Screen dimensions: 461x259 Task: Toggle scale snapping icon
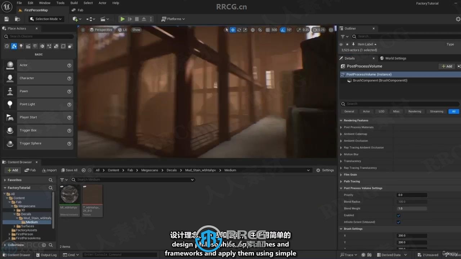coord(298,30)
